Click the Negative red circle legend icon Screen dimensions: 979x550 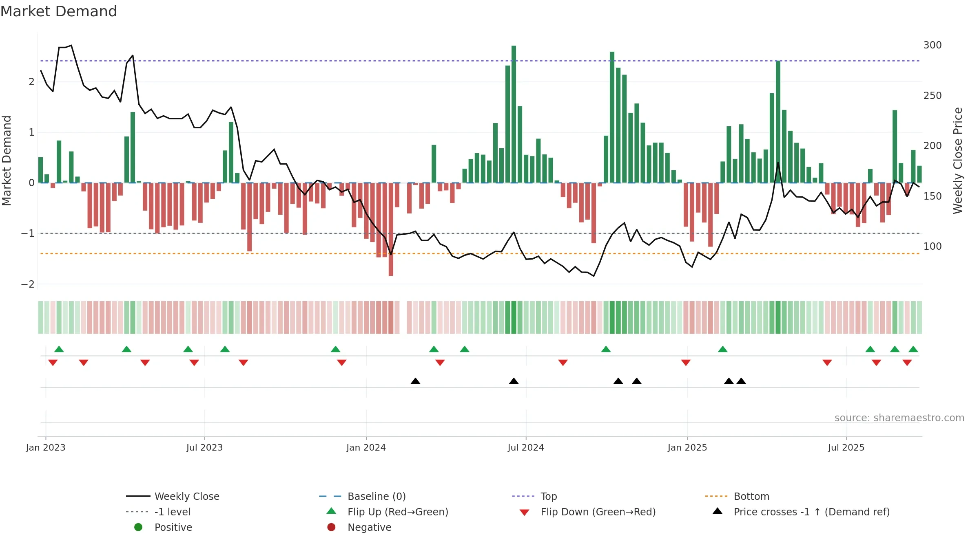tap(331, 527)
